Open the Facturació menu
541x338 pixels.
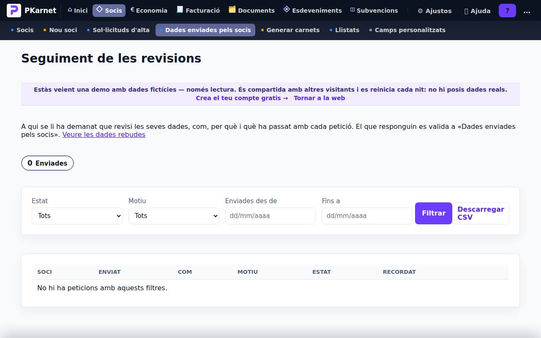(198, 11)
